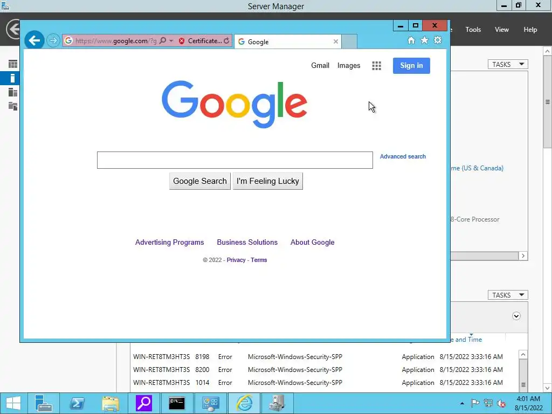Open Server Manager Tools menu
552x414 pixels.
[473, 30]
